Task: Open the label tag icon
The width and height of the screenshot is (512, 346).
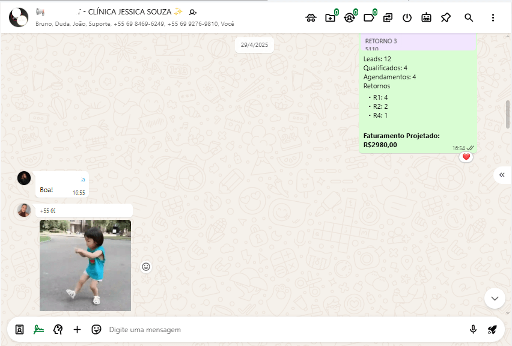Action: (368, 17)
